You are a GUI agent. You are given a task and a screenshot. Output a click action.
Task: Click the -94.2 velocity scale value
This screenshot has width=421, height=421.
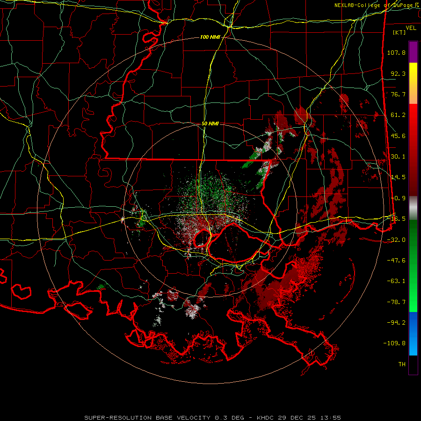(x=396, y=323)
